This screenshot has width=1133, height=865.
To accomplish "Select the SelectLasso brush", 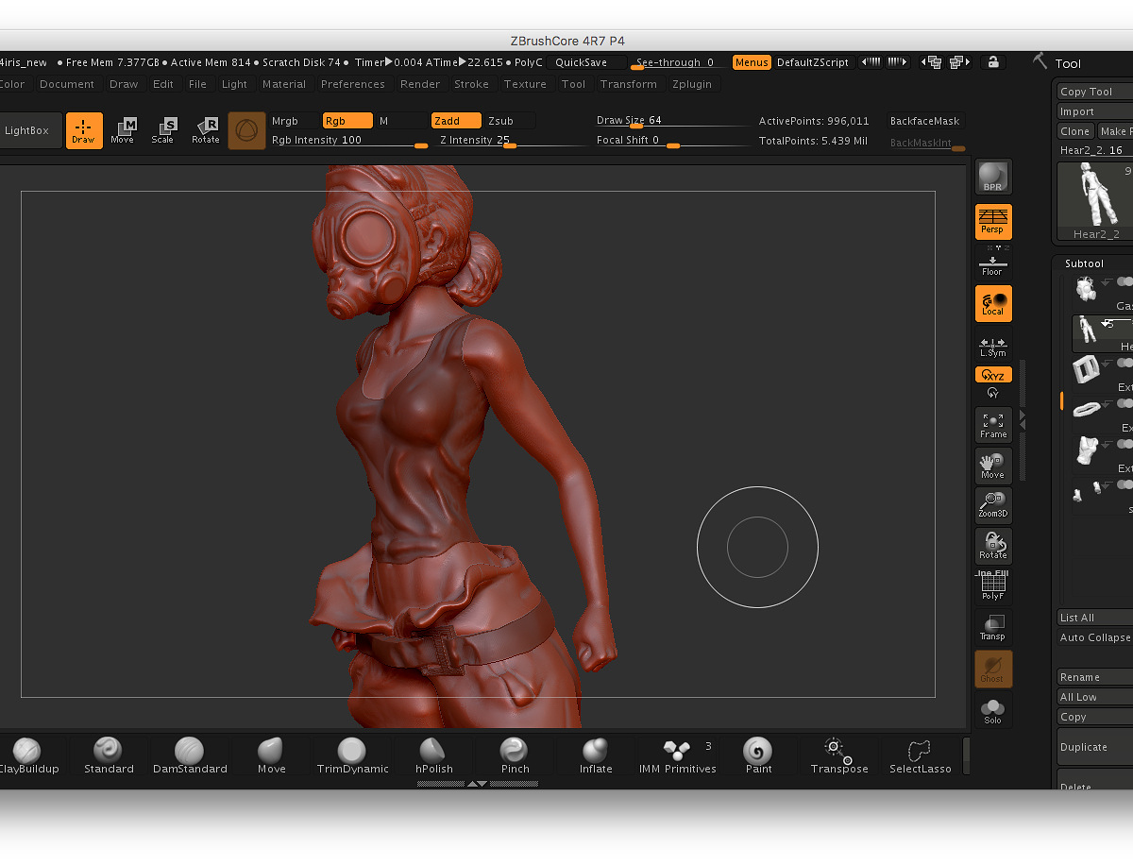I will point(921,755).
